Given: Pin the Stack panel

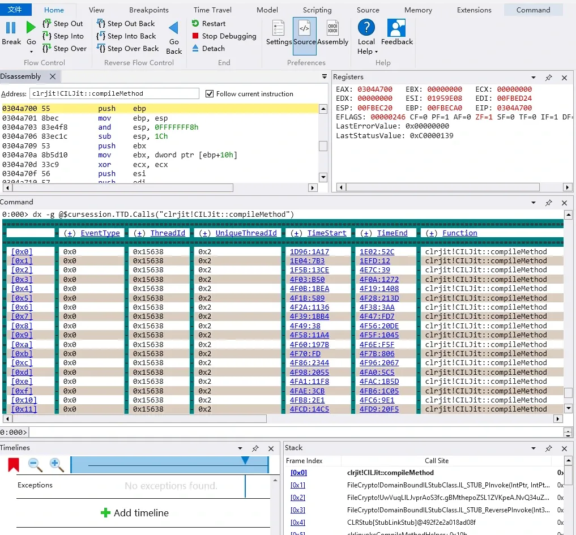Looking at the screenshot, I should pyautogui.click(x=548, y=448).
